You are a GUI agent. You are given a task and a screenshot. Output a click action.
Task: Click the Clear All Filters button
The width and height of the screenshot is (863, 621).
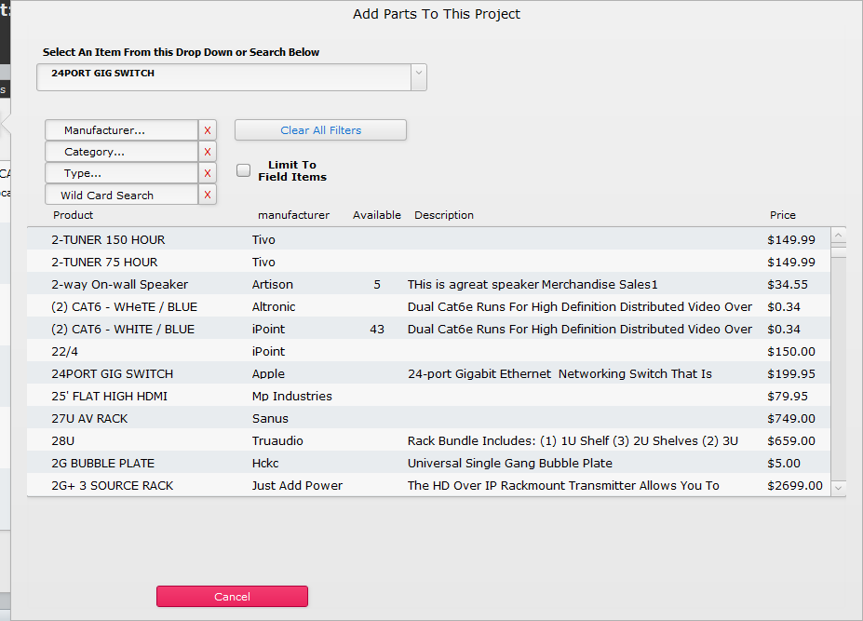point(320,129)
